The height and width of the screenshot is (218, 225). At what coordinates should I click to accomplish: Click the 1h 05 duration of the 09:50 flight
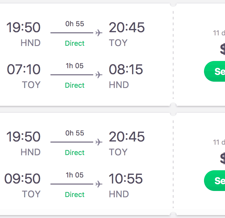(x=75, y=175)
